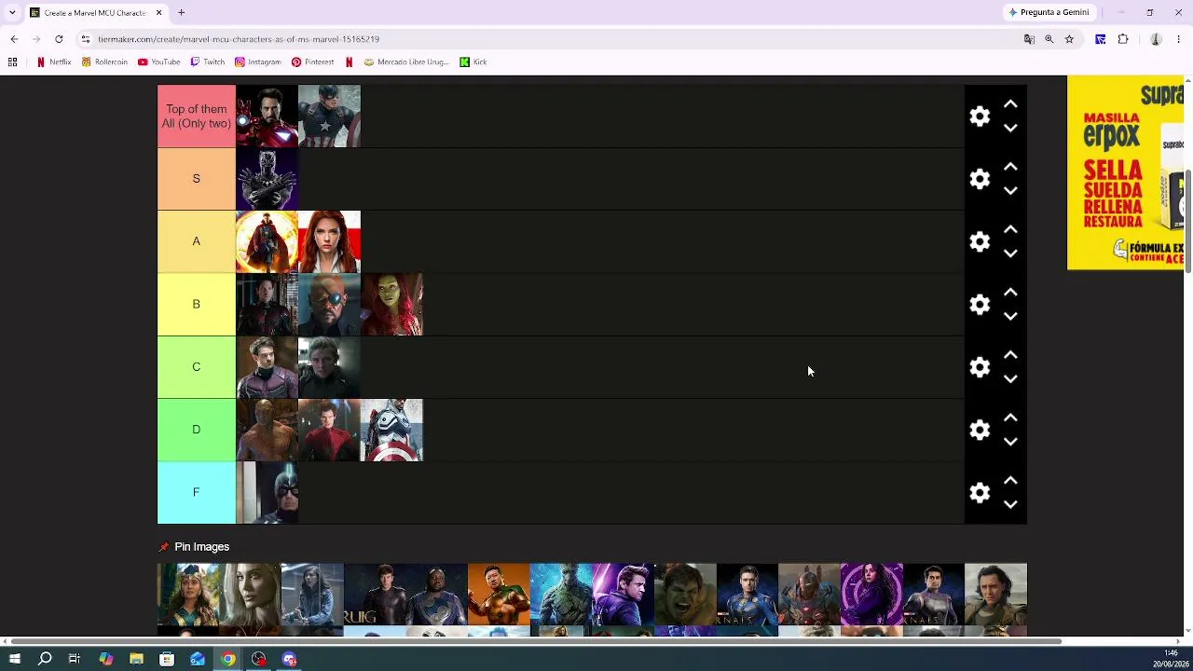The width and height of the screenshot is (1193, 671).
Task: Select Groot image in the unranked pool
Action: point(561,594)
